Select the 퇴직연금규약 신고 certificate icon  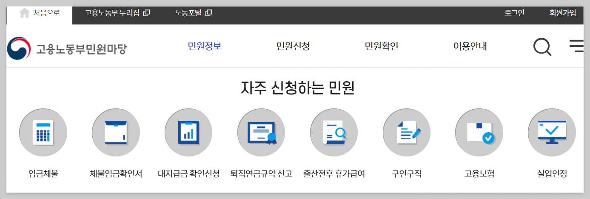(x=261, y=132)
